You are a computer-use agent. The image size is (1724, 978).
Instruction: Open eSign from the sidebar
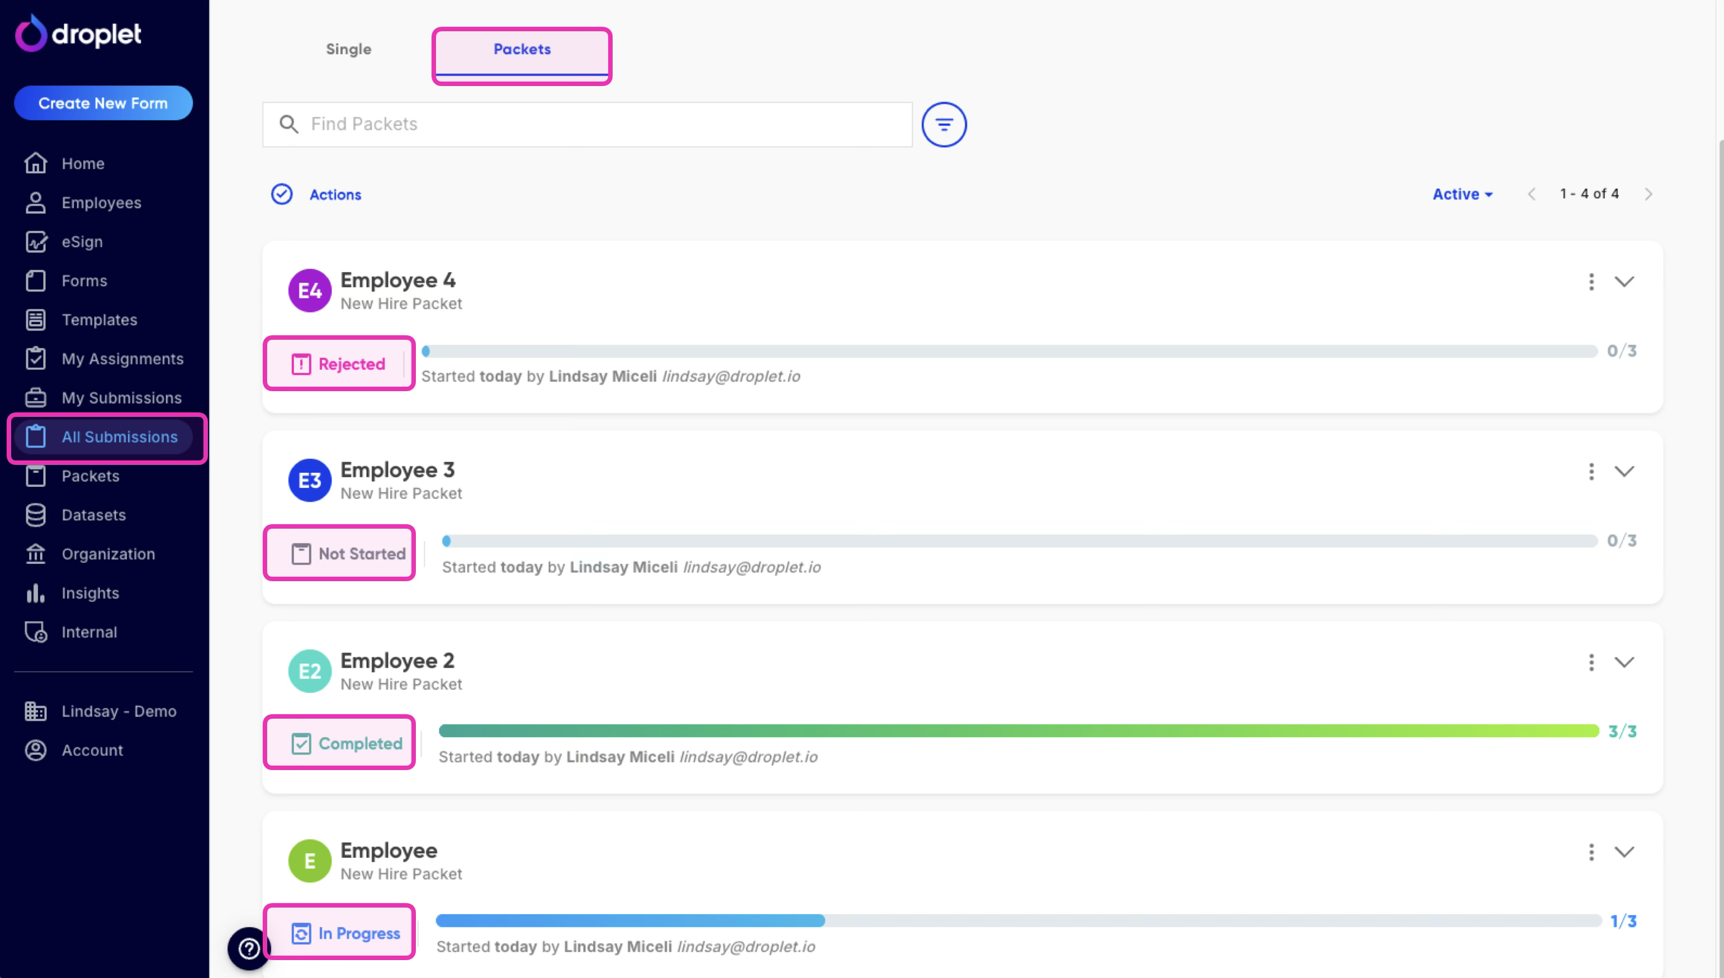(82, 242)
